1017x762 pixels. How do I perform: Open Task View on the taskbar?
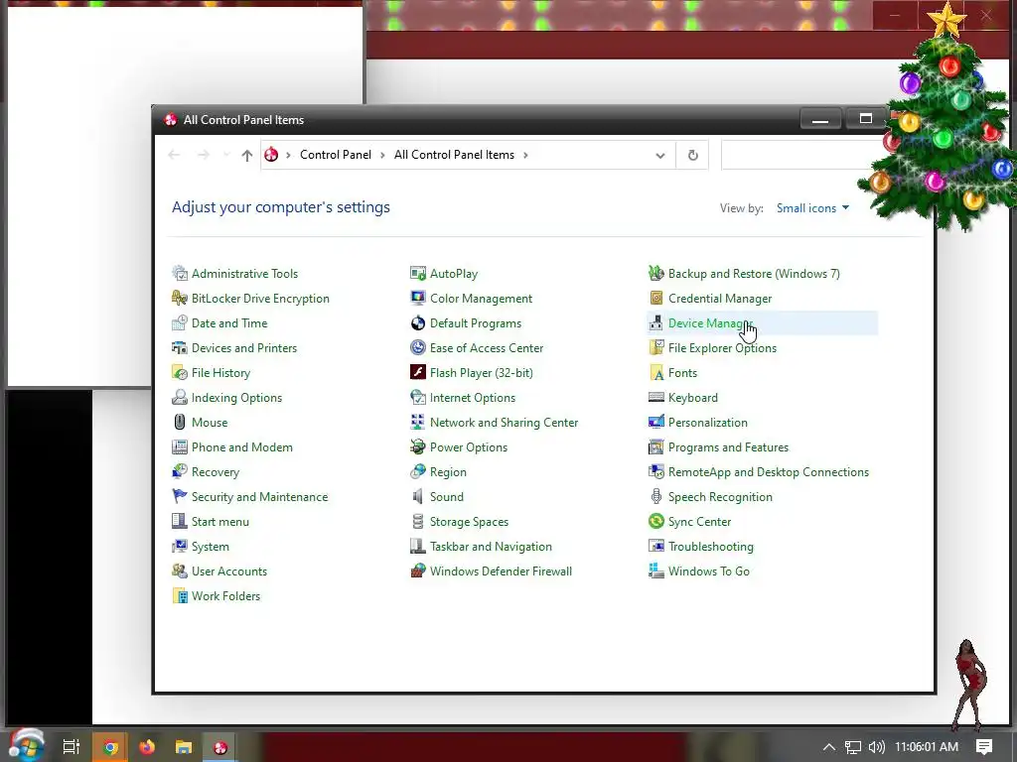click(x=71, y=747)
